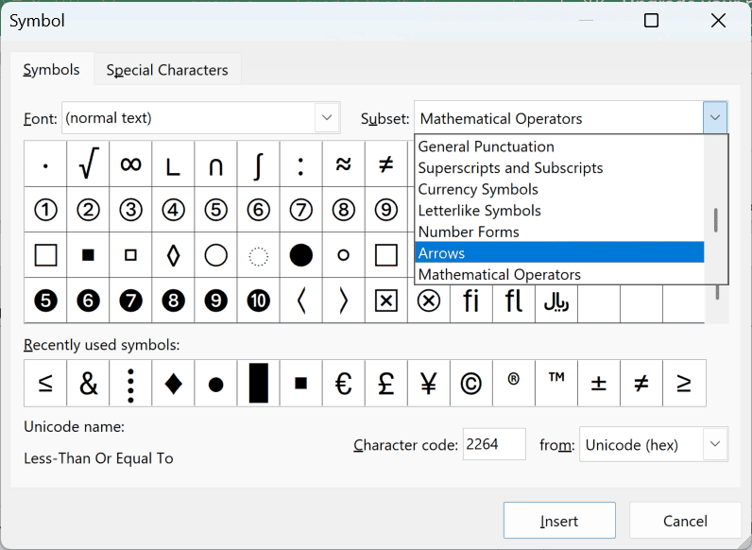Select the lozenge outline symbol in the grid
This screenshot has width=752, height=550.
pyautogui.click(x=173, y=255)
